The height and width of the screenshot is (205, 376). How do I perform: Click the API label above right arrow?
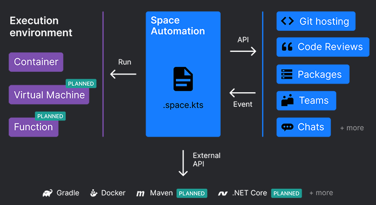[243, 40]
